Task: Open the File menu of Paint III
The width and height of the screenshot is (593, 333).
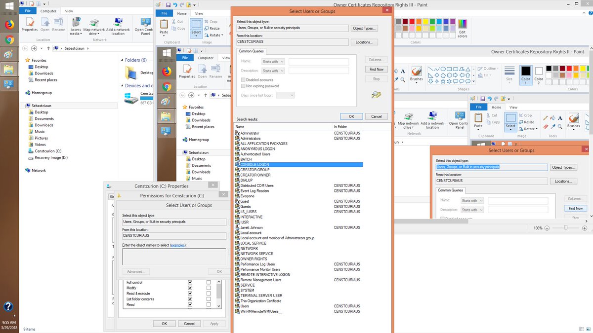Action: click(x=164, y=13)
